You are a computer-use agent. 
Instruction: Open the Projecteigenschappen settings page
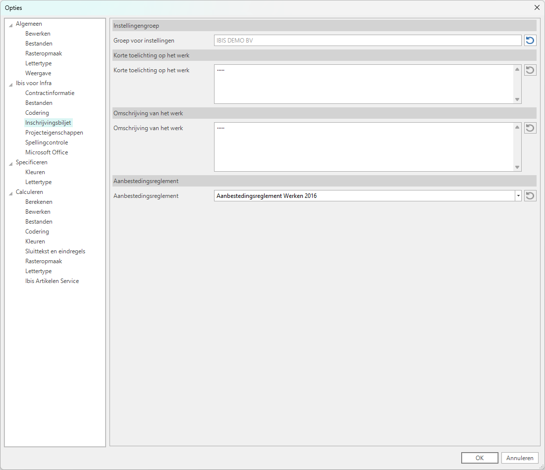[54, 133]
